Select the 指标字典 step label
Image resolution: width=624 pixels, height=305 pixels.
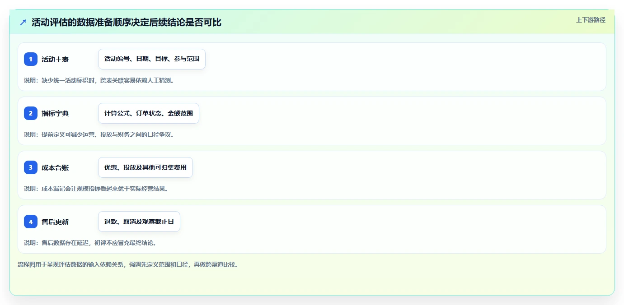click(x=55, y=113)
